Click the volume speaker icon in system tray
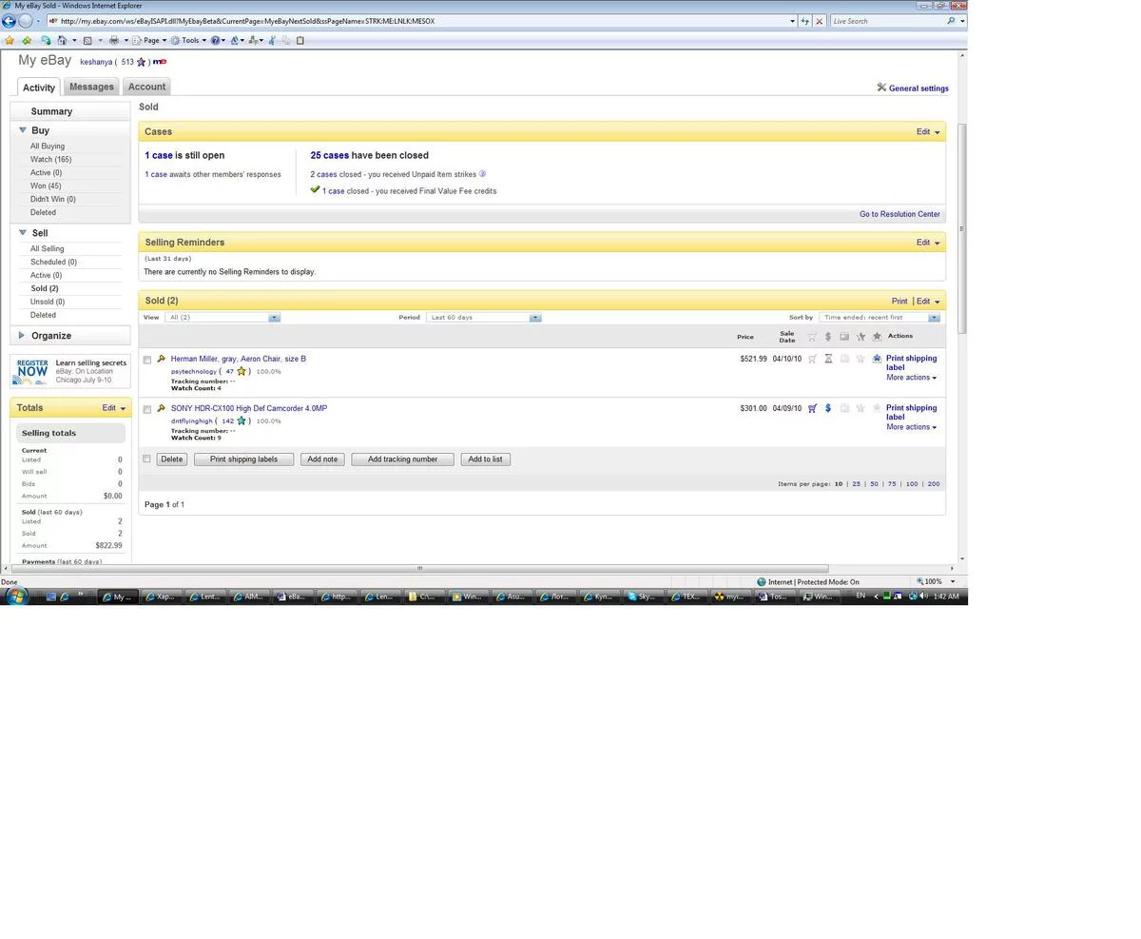 tap(923, 597)
